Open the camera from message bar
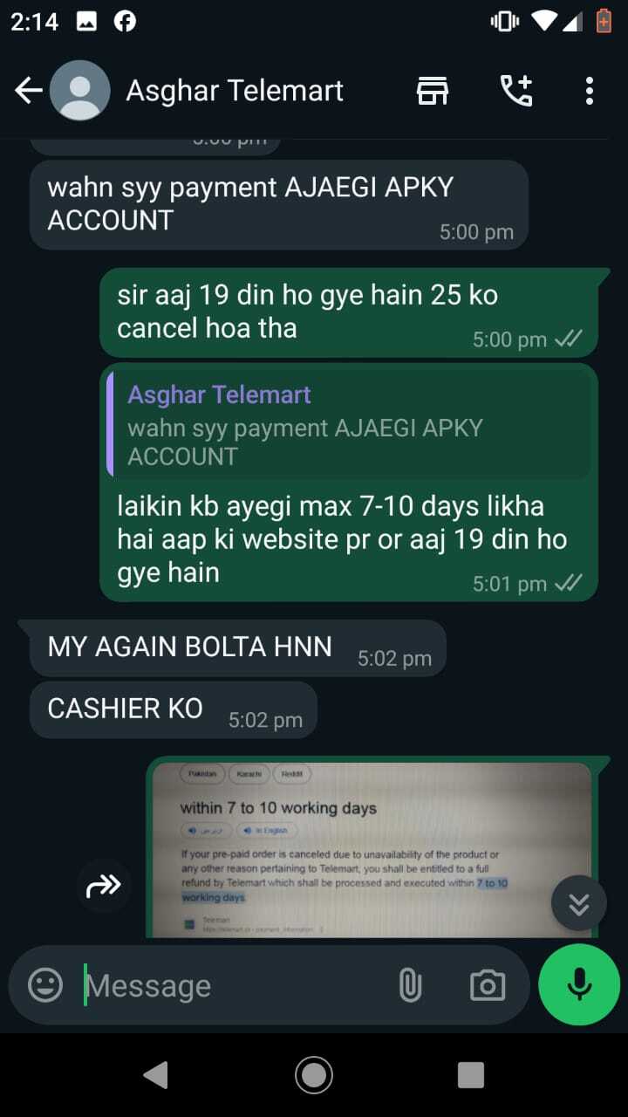The width and height of the screenshot is (628, 1117). [x=487, y=985]
